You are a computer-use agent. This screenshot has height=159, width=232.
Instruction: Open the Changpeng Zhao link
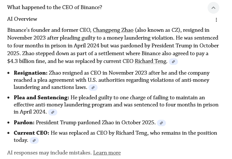[x=113, y=30]
